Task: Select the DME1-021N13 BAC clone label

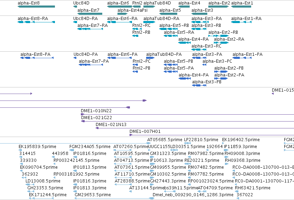Action: (x=111, y=125)
